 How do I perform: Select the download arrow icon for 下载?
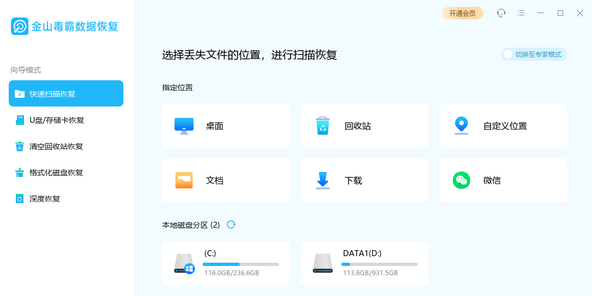pos(323,180)
